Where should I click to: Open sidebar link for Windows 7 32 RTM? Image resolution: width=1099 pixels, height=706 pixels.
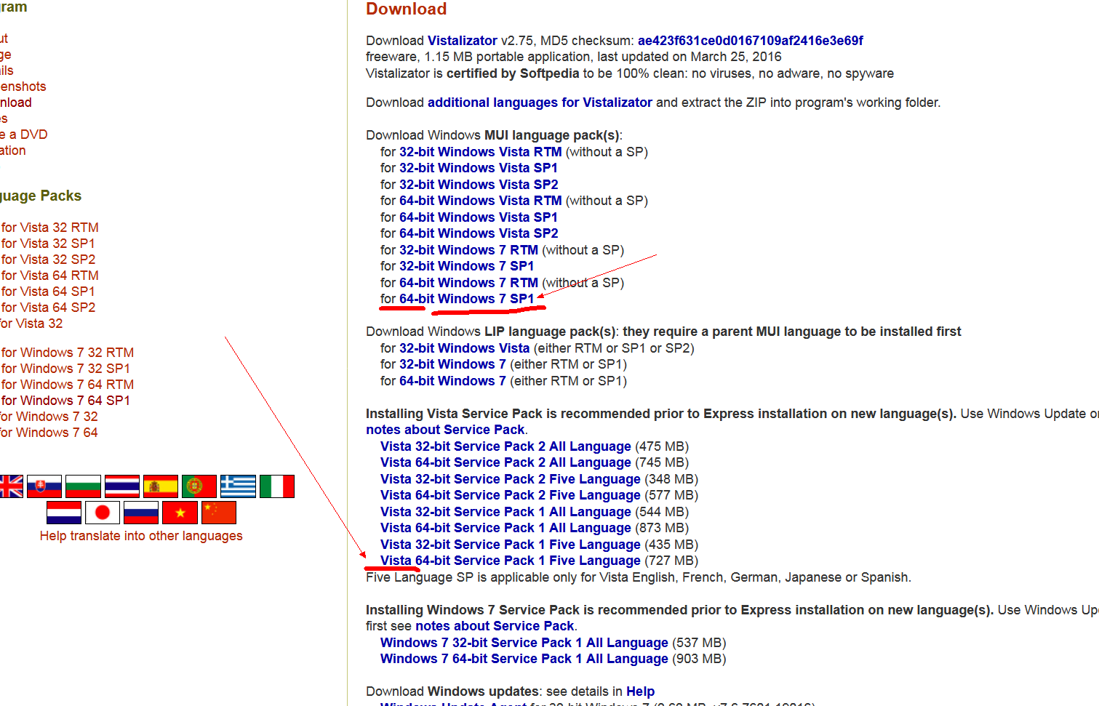coord(67,353)
